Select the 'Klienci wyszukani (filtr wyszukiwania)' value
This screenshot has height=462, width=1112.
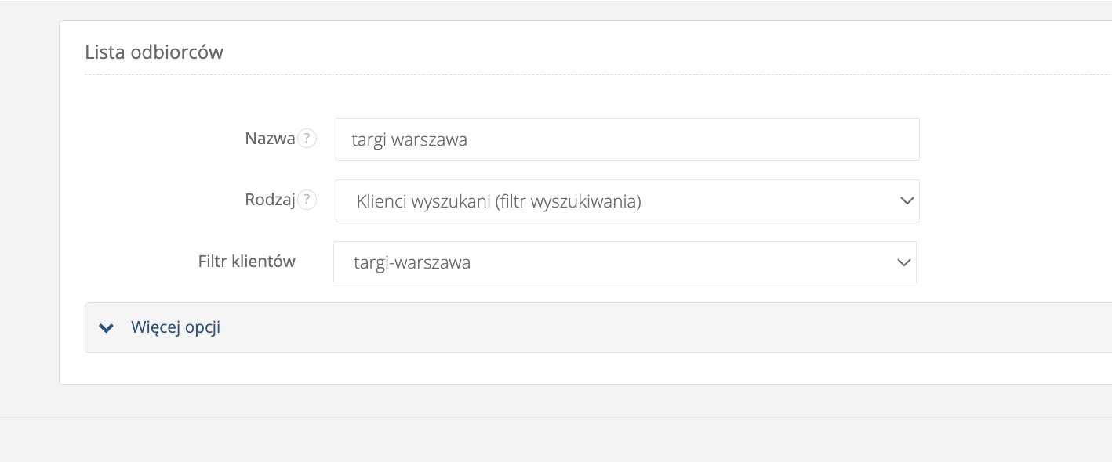[499, 201]
